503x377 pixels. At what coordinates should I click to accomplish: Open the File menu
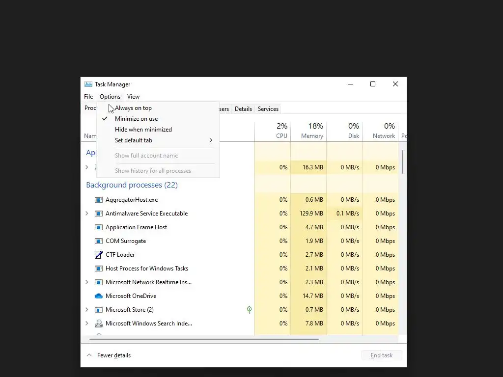[88, 97]
